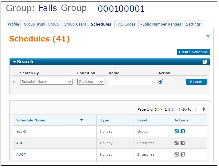This screenshot has width=219, height=168.
Task: Click the search Value input field
Action: (x=131, y=82)
